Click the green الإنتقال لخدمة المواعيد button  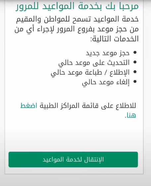coord(73,160)
